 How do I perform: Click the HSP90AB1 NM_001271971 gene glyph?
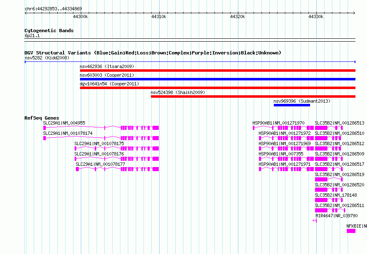click(286, 169)
